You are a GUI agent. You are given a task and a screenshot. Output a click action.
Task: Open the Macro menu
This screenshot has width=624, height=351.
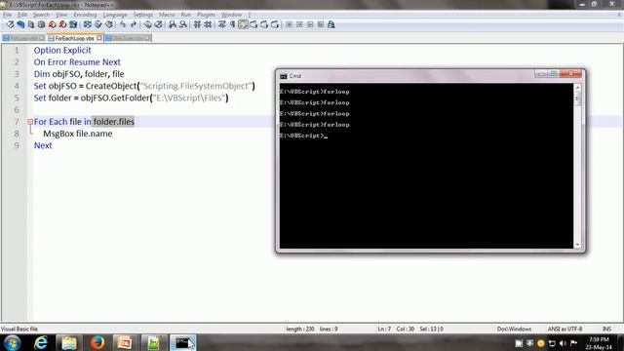click(x=167, y=15)
